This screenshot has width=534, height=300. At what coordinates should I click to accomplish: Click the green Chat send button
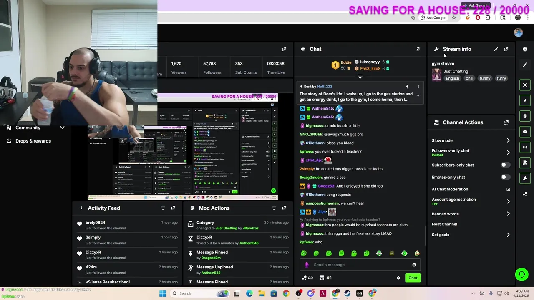click(x=413, y=278)
